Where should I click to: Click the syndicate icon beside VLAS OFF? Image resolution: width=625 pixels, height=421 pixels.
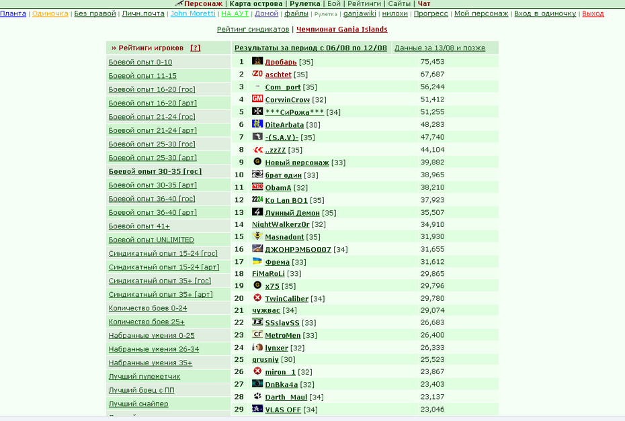coord(257,409)
